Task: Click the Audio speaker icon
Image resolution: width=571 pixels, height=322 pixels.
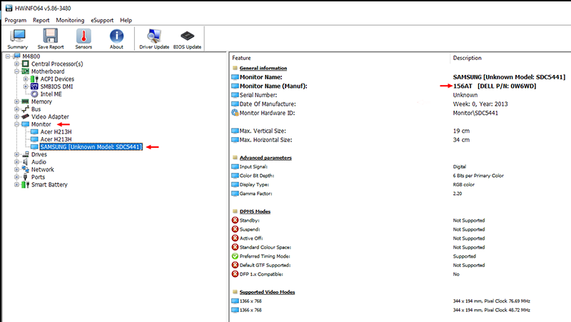Action: coord(26,162)
